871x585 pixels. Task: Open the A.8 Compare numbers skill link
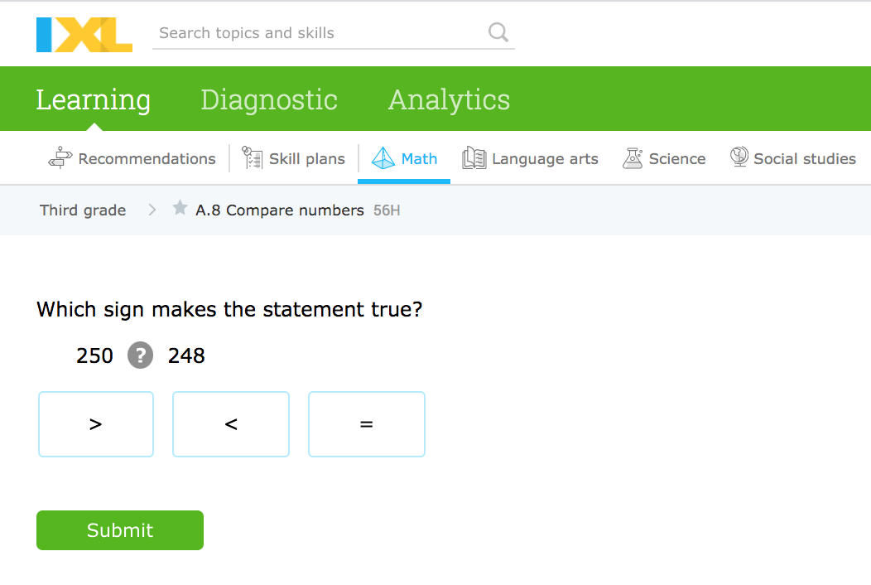click(280, 210)
